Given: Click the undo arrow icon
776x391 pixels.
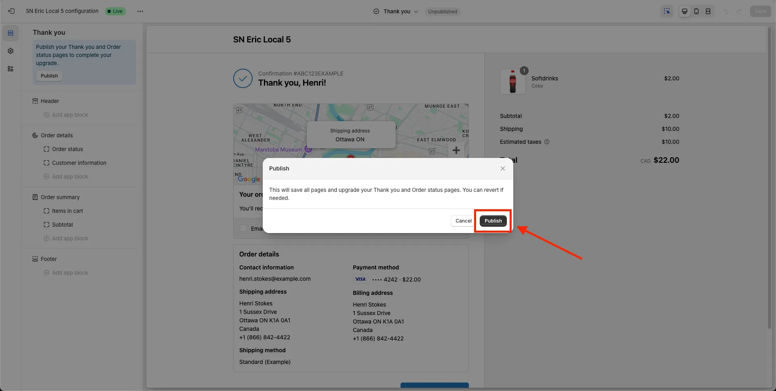Looking at the screenshot, I should (x=726, y=11).
